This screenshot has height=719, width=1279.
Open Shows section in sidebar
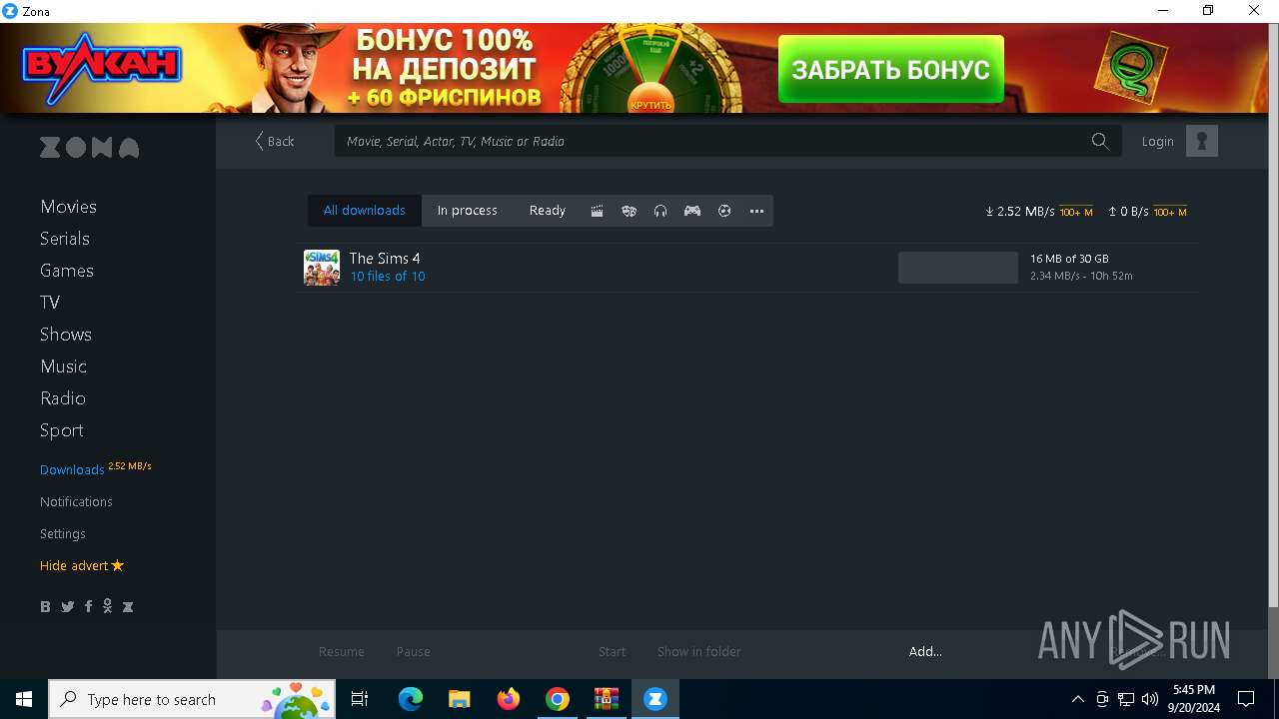point(66,335)
